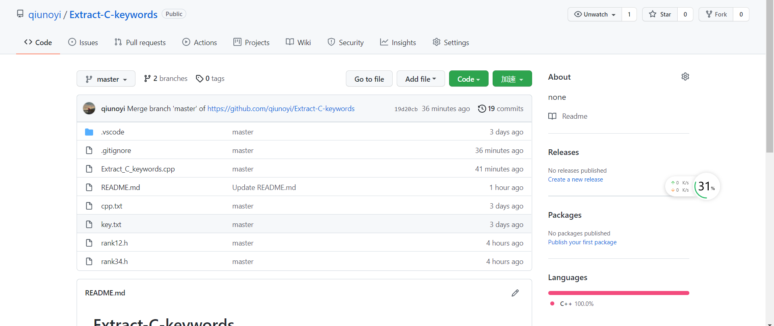
Task: Click the README.md edit pencil icon
Action: [515, 293]
